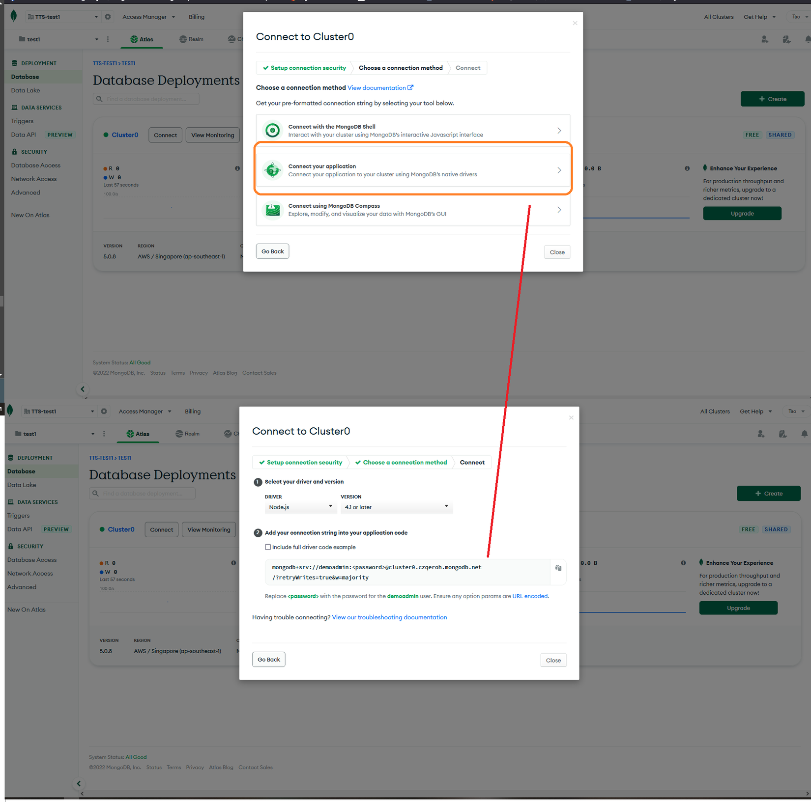The width and height of the screenshot is (811, 802).
Task: Click database deployment search field, upper screenshot
Action: coord(146,99)
